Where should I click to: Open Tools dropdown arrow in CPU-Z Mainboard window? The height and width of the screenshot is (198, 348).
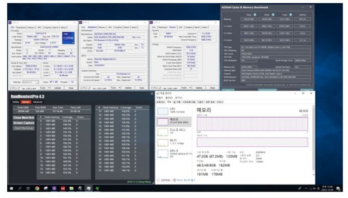coord(120,88)
